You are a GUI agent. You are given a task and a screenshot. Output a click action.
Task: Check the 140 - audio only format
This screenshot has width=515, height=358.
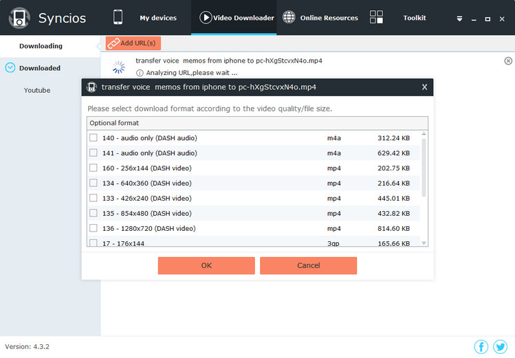tap(94, 137)
